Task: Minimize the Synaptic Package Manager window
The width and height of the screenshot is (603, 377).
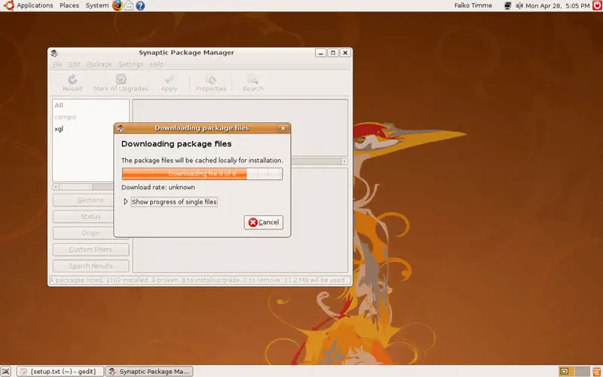Action: tap(321, 53)
